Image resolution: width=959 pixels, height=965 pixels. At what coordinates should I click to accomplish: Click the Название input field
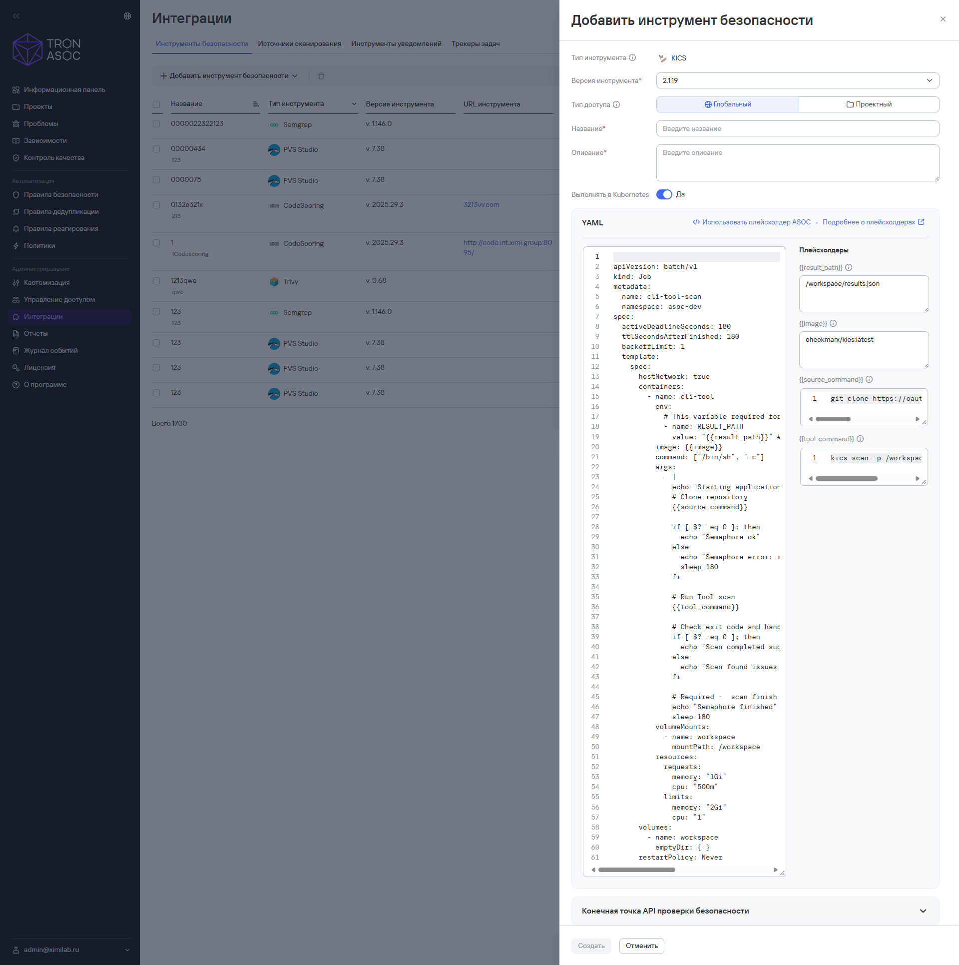pyautogui.click(x=798, y=128)
